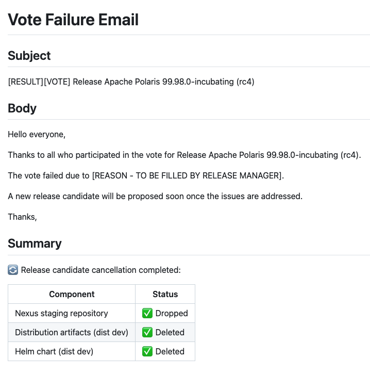370x374 pixels.
Task: Click the REASON placeholder text to fill in
Action: pos(188,176)
